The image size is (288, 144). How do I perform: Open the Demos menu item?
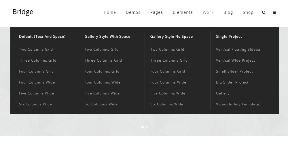133,12
